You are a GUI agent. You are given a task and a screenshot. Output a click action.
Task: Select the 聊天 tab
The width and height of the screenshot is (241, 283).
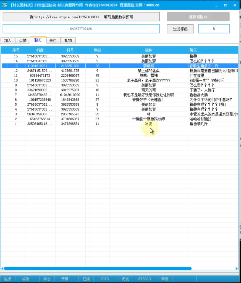(x=38, y=40)
